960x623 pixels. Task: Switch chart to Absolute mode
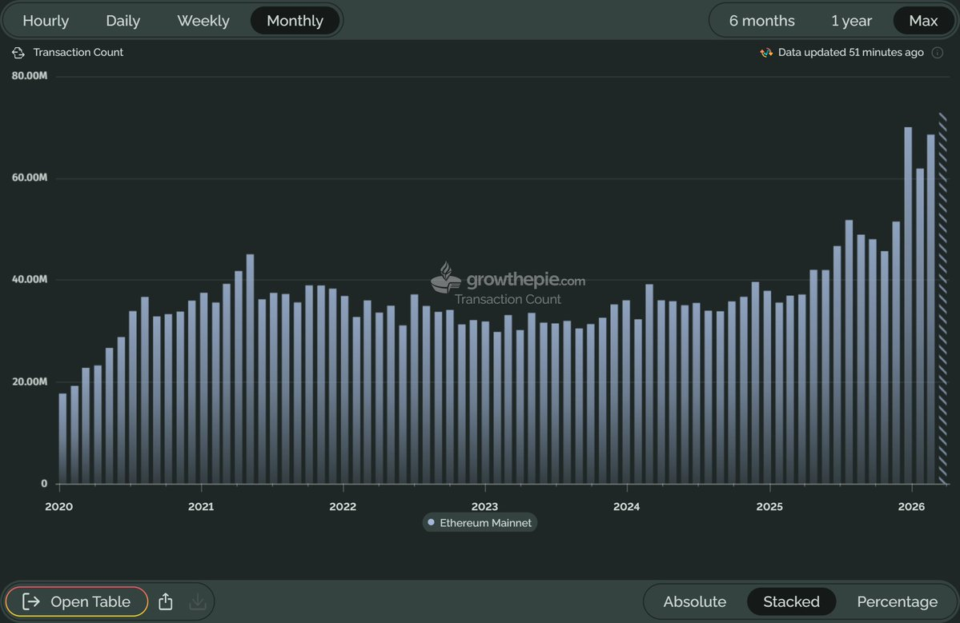[x=695, y=601]
